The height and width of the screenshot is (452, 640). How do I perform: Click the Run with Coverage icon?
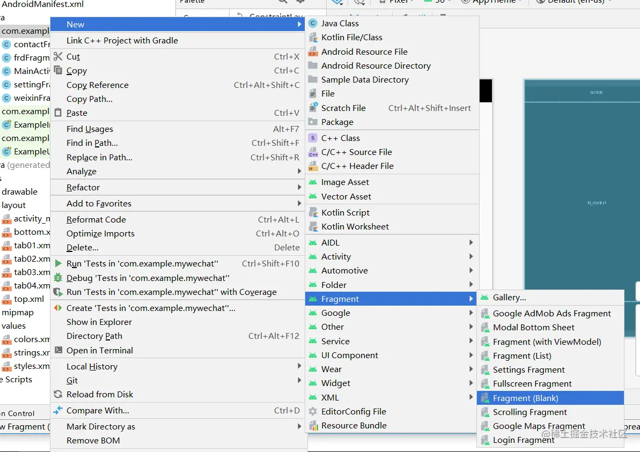pyautogui.click(x=58, y=292)
